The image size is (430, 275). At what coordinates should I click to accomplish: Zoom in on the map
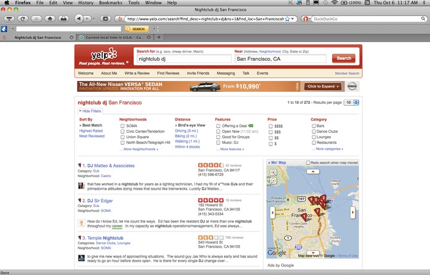(x=274, y=172)
